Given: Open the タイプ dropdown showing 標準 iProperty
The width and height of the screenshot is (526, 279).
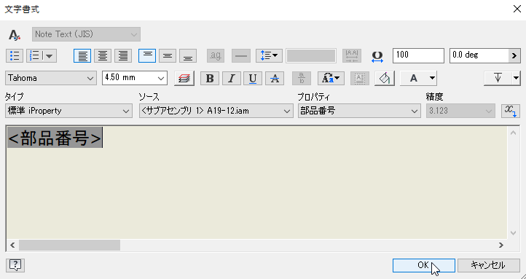Looking at the screenshot, I should (68, 111).
